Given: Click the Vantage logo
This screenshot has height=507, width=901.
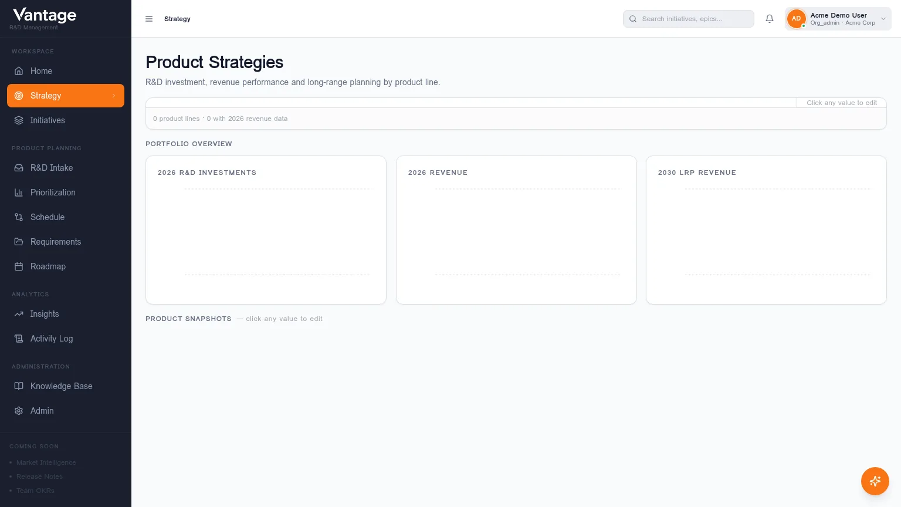Looking at the screenshot, I should click(45, 15).
